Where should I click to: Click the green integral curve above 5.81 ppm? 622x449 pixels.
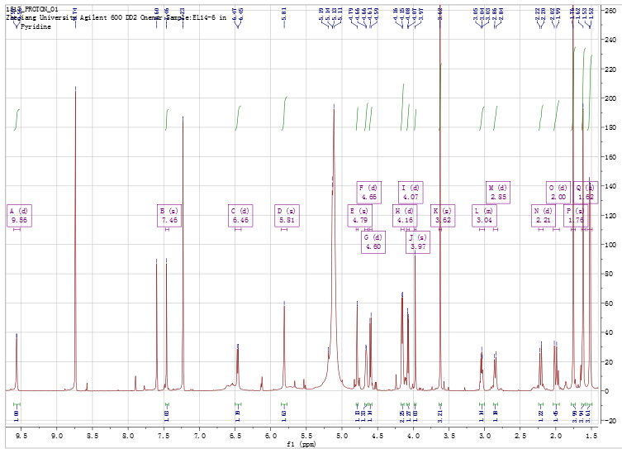pos(284,113)
